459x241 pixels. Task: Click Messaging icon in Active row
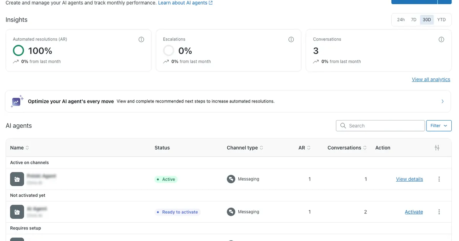coord(231,179)
